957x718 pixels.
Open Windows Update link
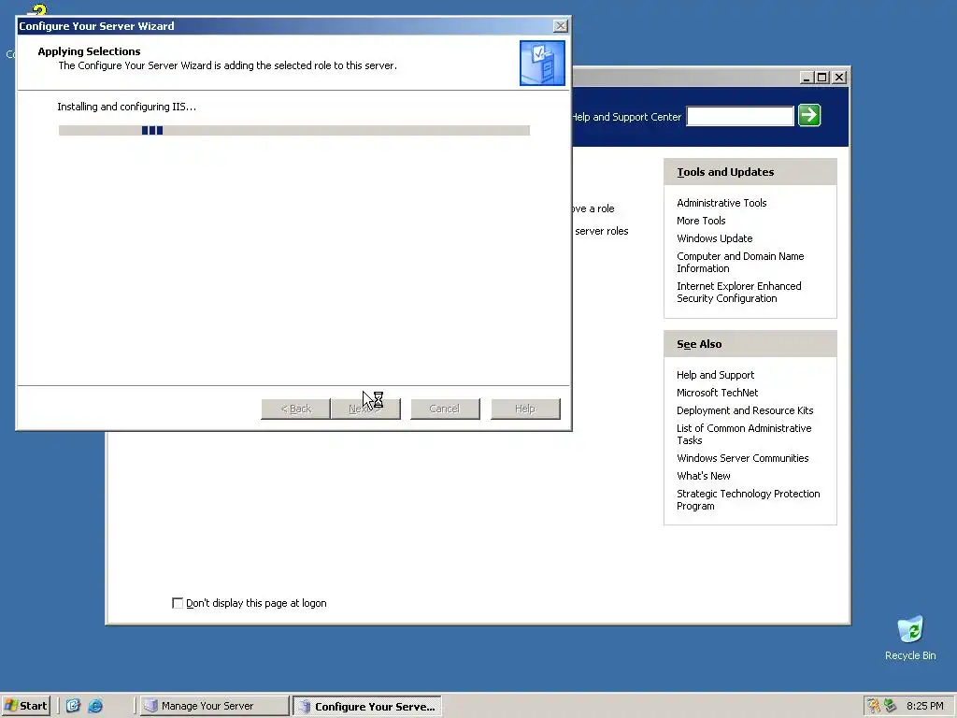coord(714,238)
